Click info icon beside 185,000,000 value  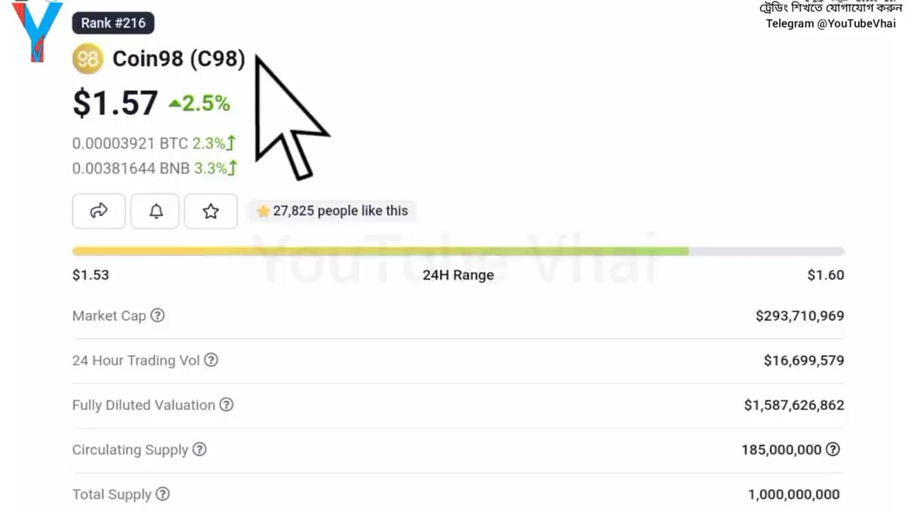(833, 449)
